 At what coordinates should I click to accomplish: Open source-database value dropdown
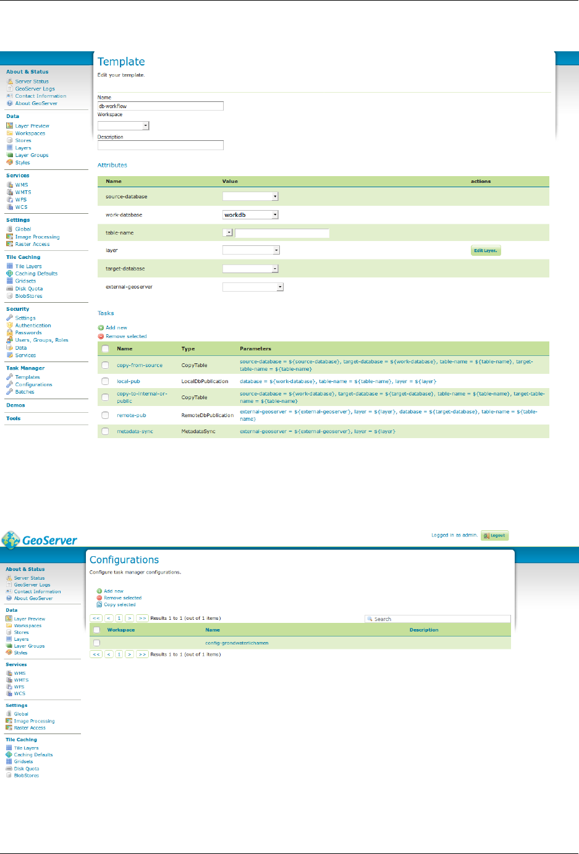point(250,197)
